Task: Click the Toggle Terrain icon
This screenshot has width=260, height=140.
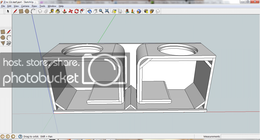Action: click(120, 11)
